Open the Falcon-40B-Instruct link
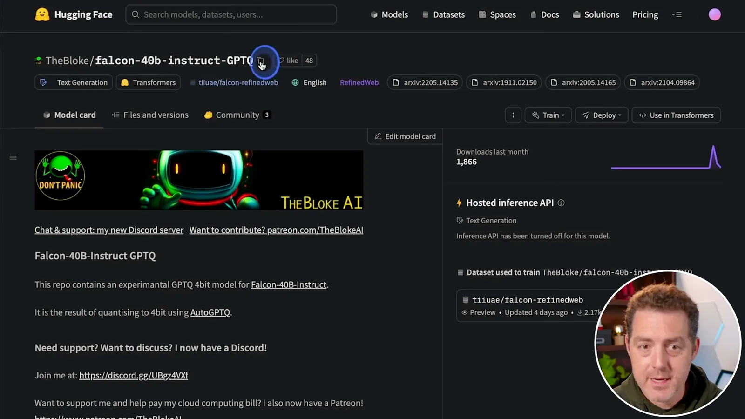Viewport: 745px width, 419px height. coord(289,284)
